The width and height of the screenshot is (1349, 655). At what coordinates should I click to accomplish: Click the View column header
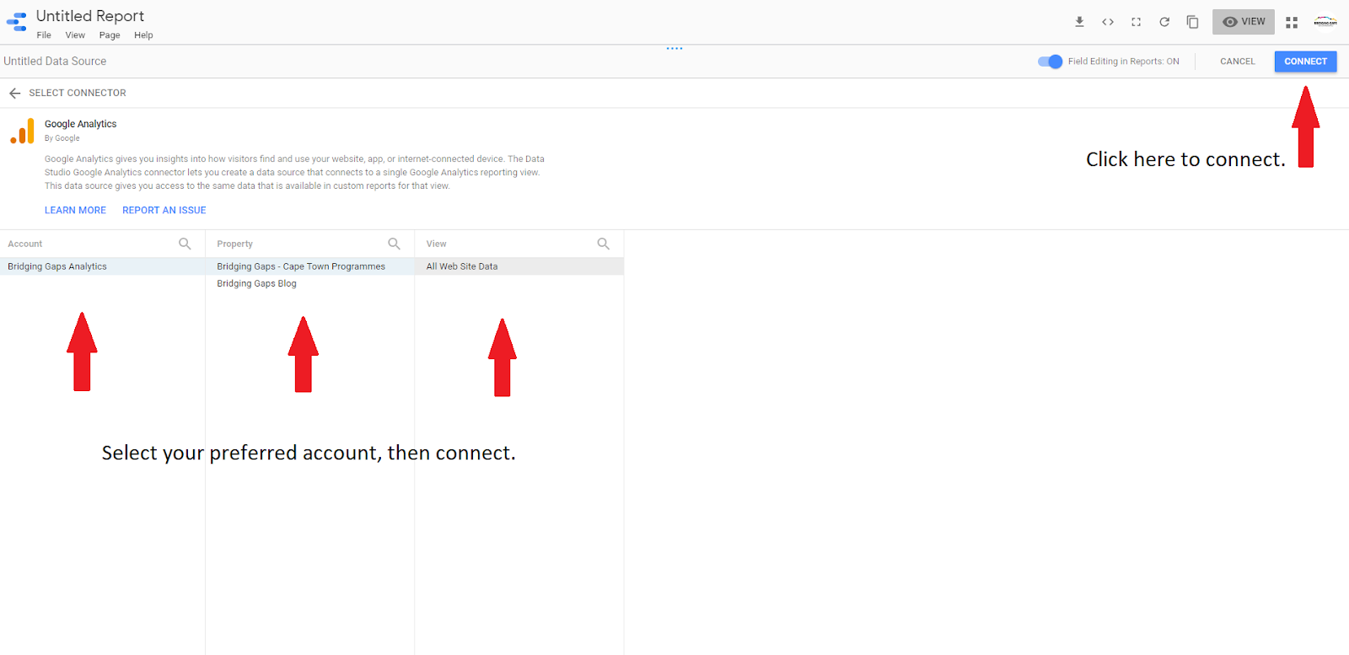436,244
